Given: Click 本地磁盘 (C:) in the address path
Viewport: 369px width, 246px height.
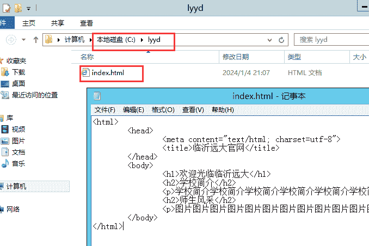Looking at the screenshot, I should pos(116,40).
